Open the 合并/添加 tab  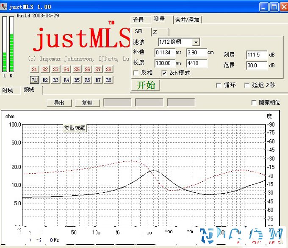pos(188,20)
